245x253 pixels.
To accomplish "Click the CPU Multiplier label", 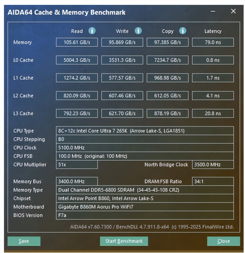I will (x=30, y=165).
